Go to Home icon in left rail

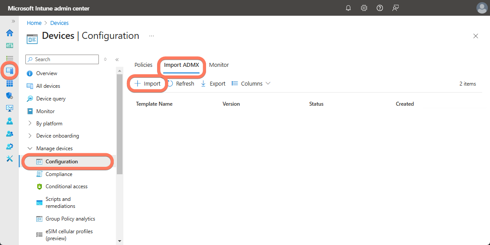(10, 33)
